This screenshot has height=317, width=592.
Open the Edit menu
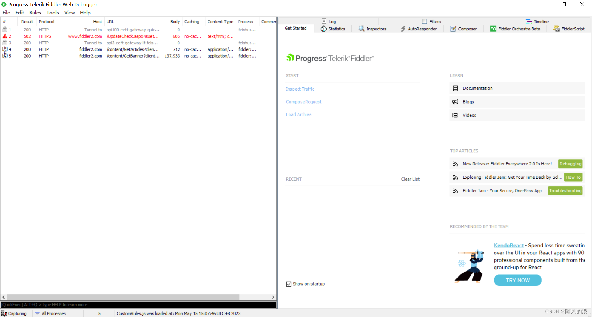click(19, 13)
